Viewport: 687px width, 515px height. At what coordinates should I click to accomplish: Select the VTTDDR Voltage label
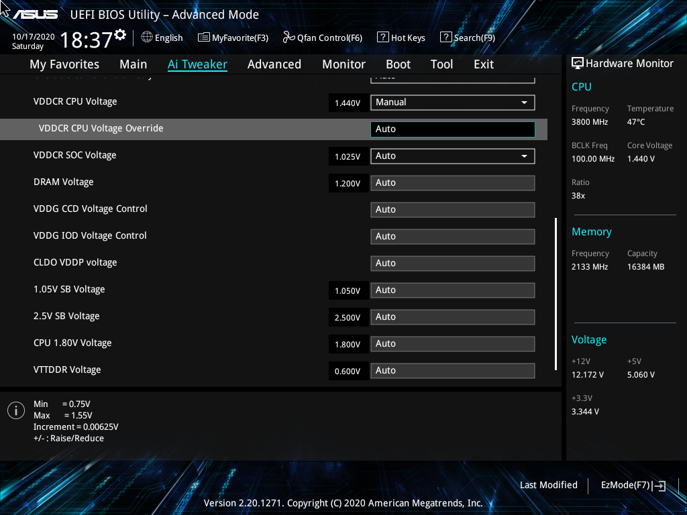point(67,370)
